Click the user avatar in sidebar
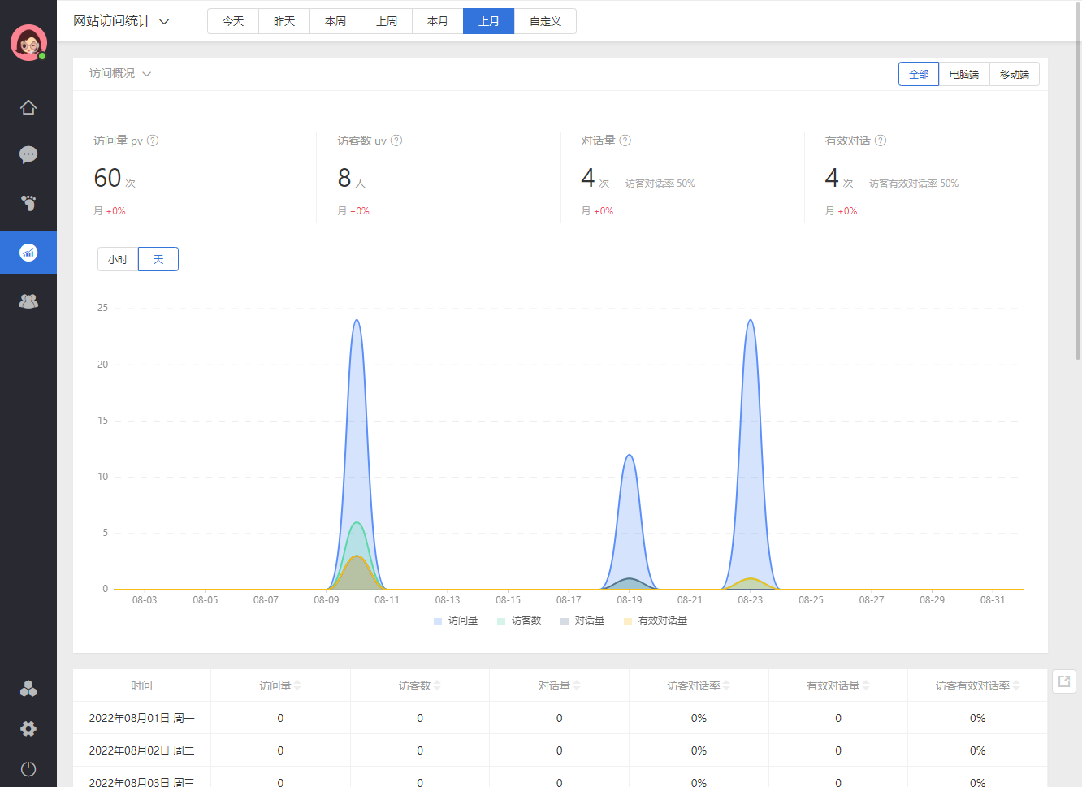The image size is (1082, 787). [x=28, y=42]
